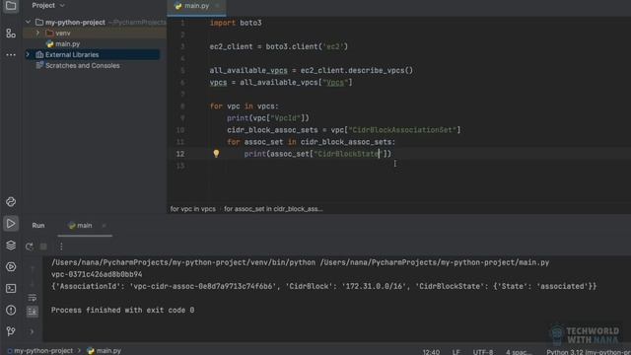Image resolution: width=631 pixels, height=355 pixels.
Task: Expand the External Libraries node
Action: point(28,54)
